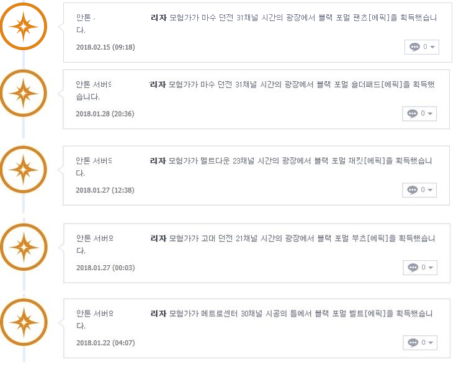456x365 pixels.
Task: Click the 2018.01.28 (20:36) timestamp
Action: pos(105,114)
